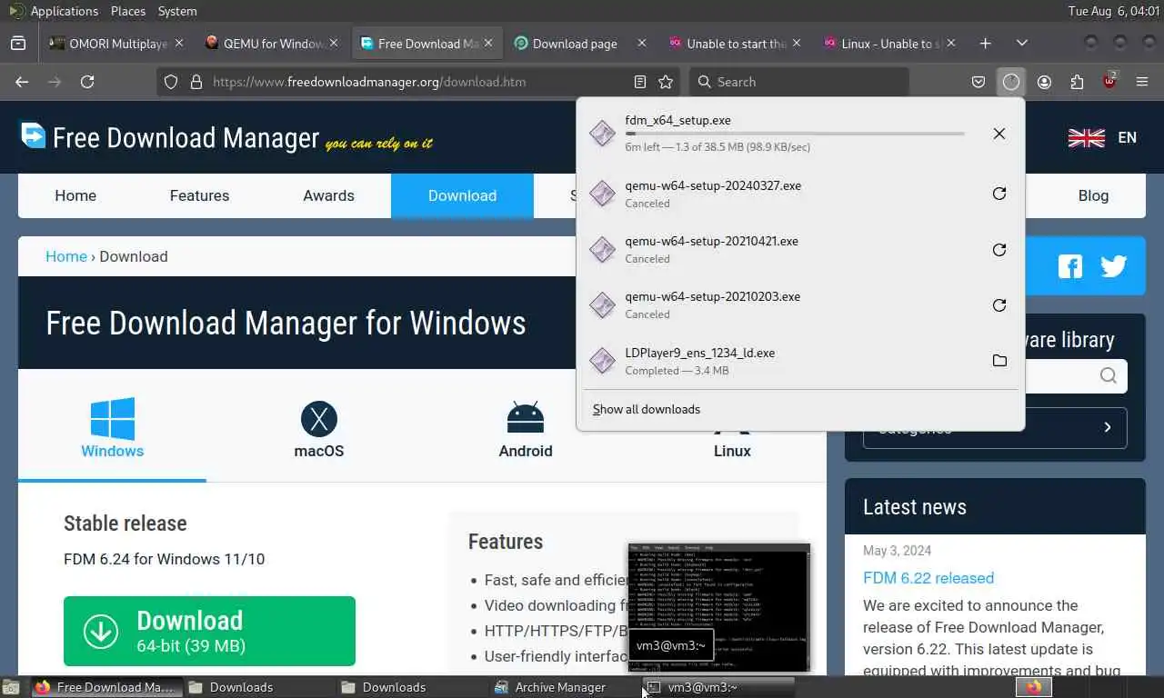Click the terminal window preview thumbnail
1164x698 pixels.
tap(718, 607)
